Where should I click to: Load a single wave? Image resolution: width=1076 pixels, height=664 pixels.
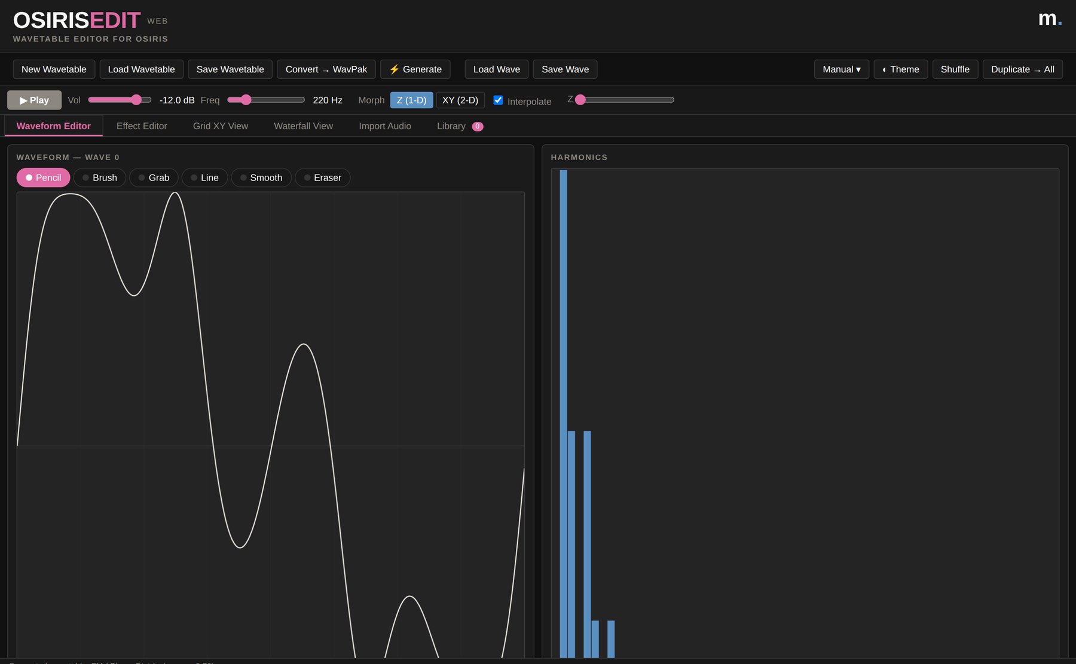tap(497, 69)
